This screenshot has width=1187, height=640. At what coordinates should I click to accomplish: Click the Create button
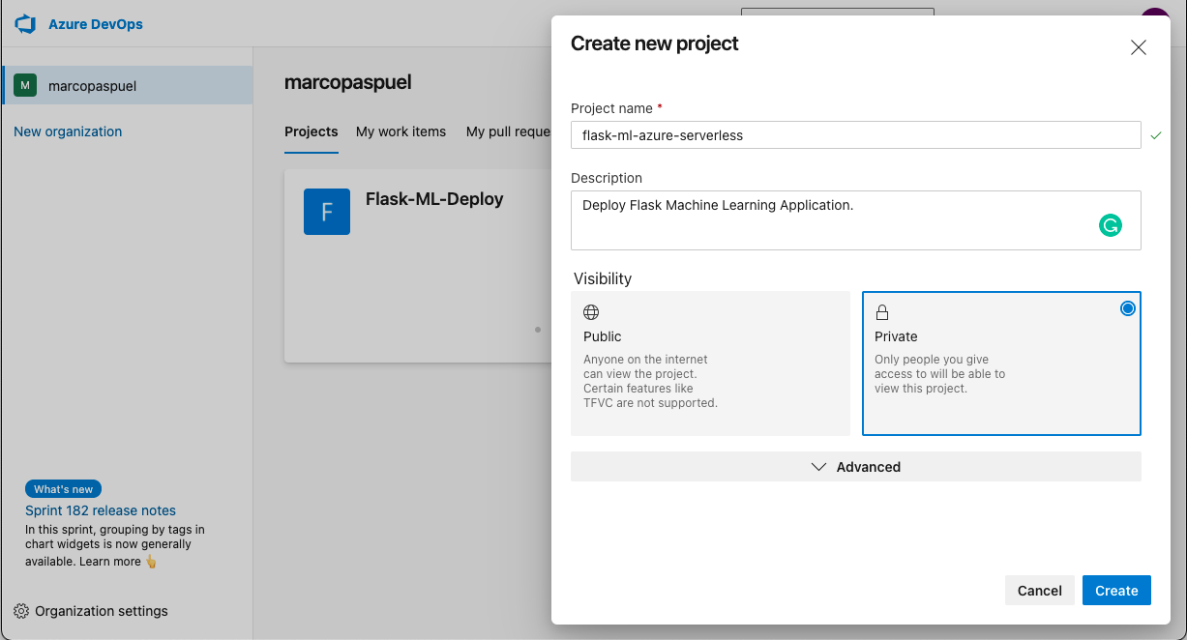click(1116, 591)
